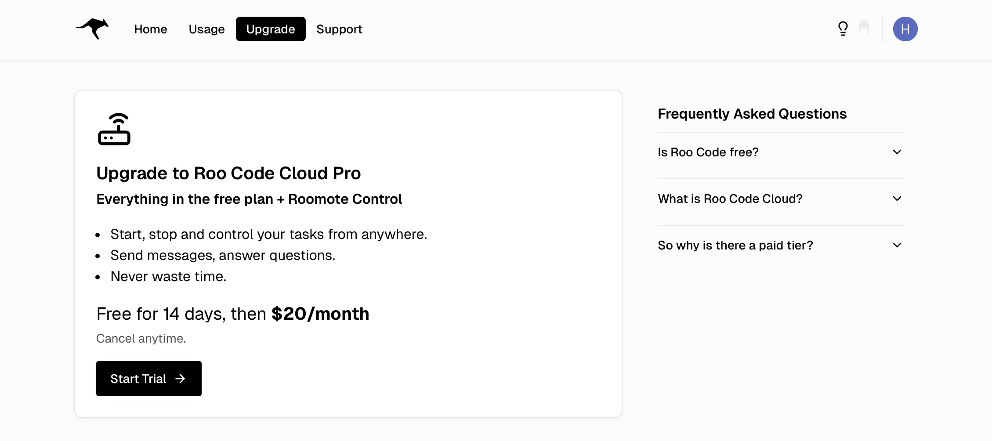Click the Frequently Asked Questions heading
Viewport: 992px width, 441px height.
752,113
